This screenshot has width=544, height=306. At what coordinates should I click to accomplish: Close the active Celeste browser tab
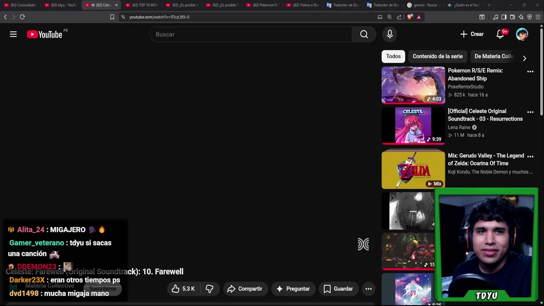116,5
